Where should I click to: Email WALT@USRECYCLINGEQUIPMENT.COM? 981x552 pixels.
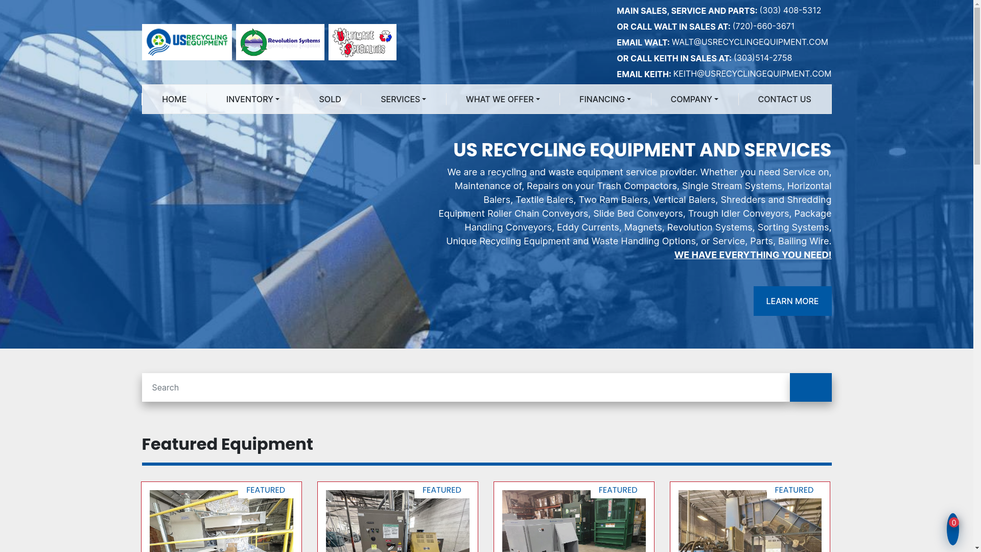pos(750,42)
